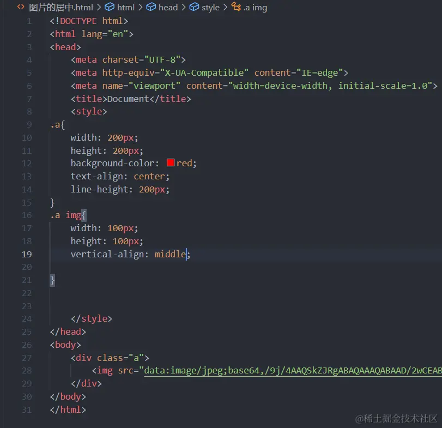The image size is (442, 428).
Task: Place cursor on vertical-align middle value
Action: coord(170,254)
